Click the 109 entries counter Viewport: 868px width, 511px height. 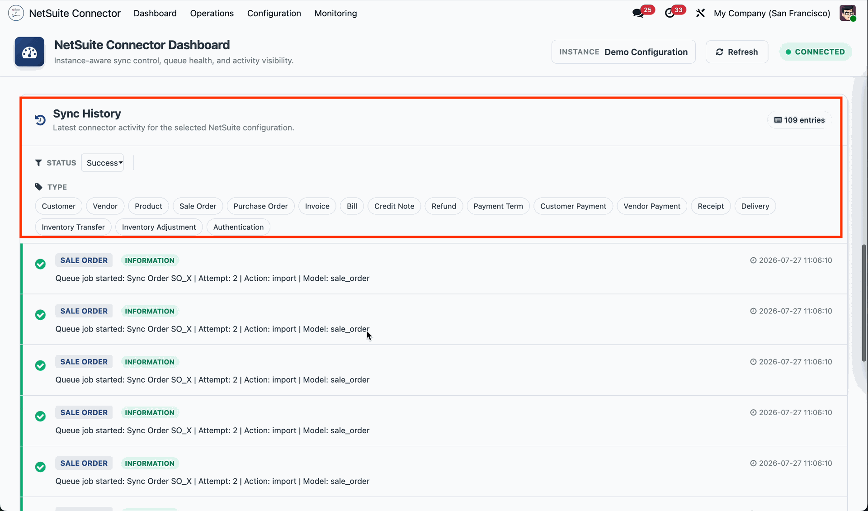799,120
